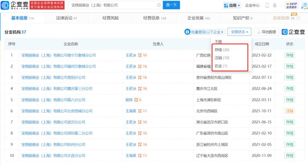The image size is (308, 165).
Task: Open 贵阳分公司 company link
Action: pos(53,77)
